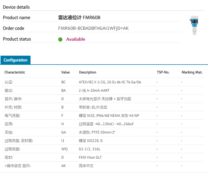Select the ATEX/IEC II 1/2G description row
The image size is (208, 173).
click(x=110, y=82)
